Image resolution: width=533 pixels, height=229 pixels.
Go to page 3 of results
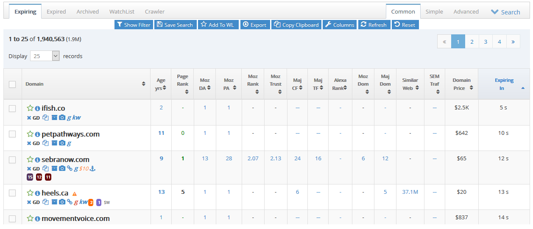[486, 42]
